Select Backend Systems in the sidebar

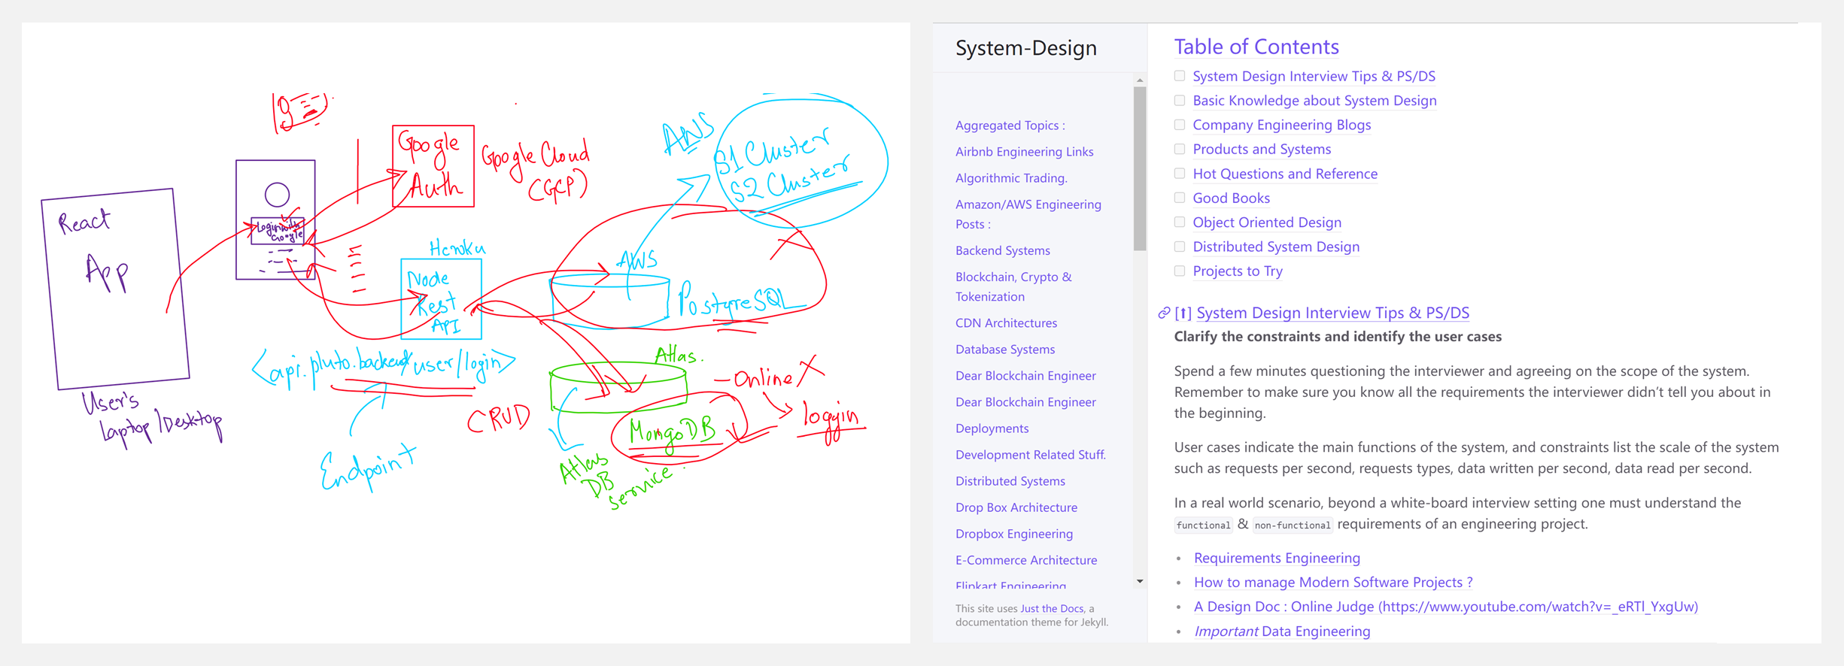(x=1002, y=250)
